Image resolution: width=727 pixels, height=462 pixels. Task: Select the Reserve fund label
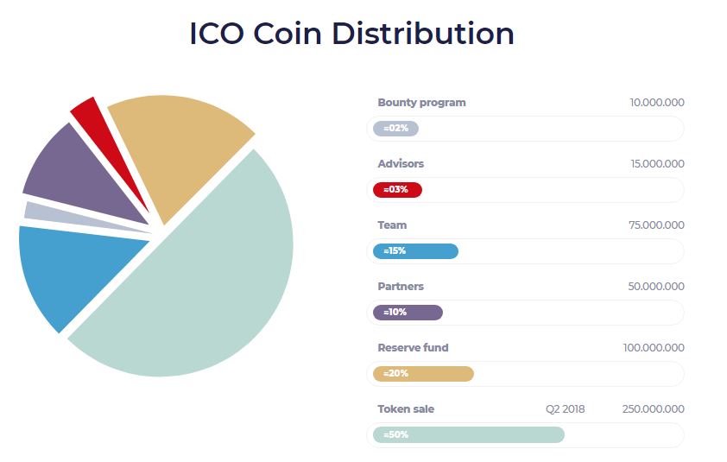click(x=413, y=347)
